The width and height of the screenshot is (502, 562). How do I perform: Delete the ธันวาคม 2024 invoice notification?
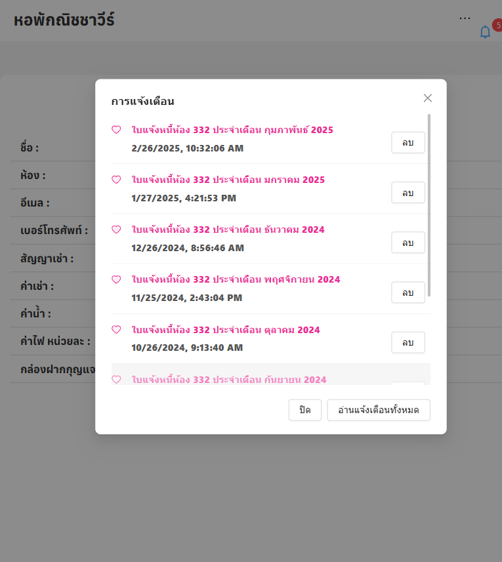pos(408,243)
